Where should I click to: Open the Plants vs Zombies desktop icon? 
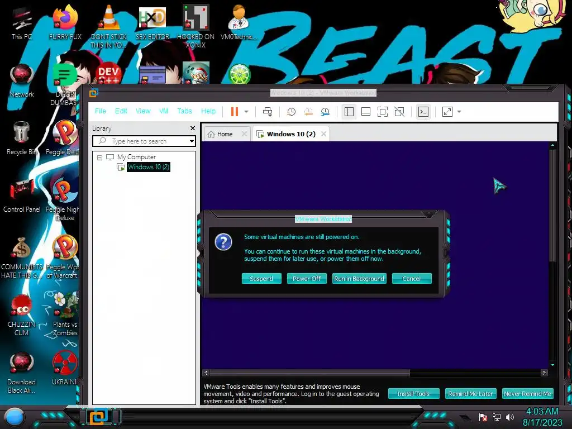pyautogui.click(x=65, y=314)
